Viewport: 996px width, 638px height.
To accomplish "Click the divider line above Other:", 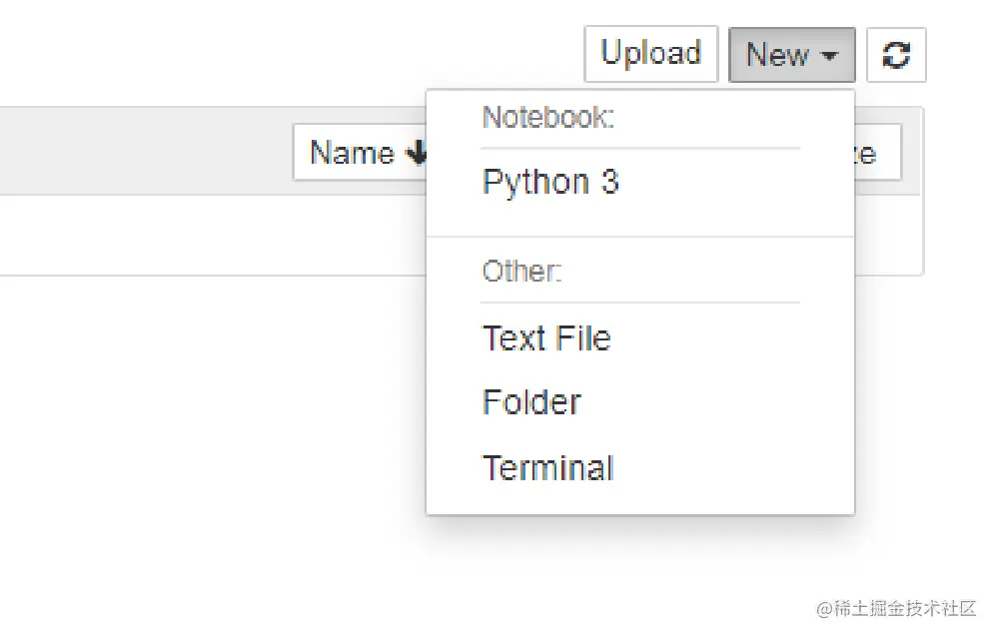I will (x=639, y=237).
